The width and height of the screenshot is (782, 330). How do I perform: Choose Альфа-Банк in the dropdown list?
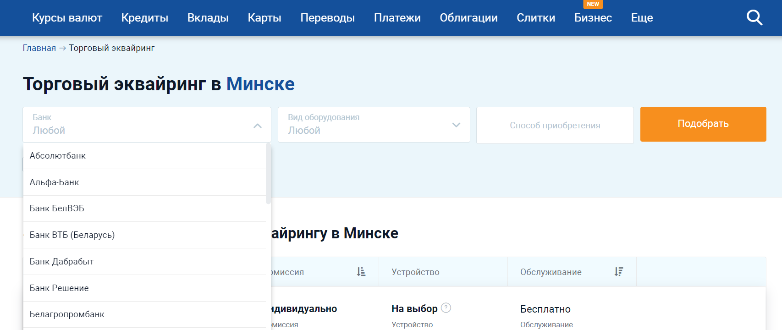[x=55, y=182]
